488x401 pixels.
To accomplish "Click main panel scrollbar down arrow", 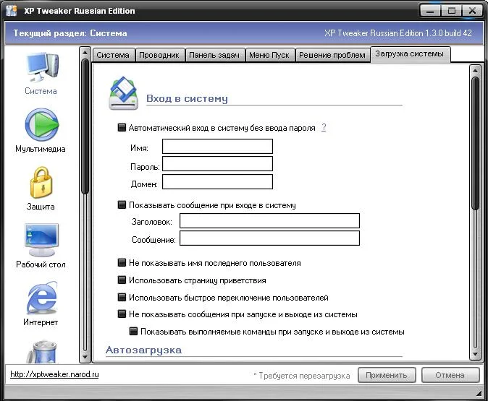I will (x=475, y=354).
